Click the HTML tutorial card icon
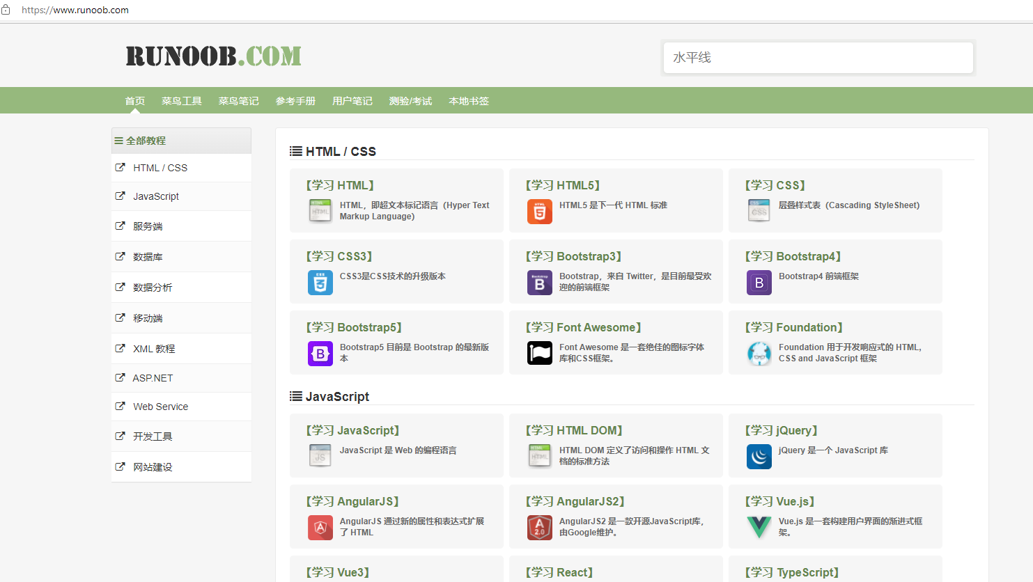Viewport: 1033px width, 582px height. 320,211
